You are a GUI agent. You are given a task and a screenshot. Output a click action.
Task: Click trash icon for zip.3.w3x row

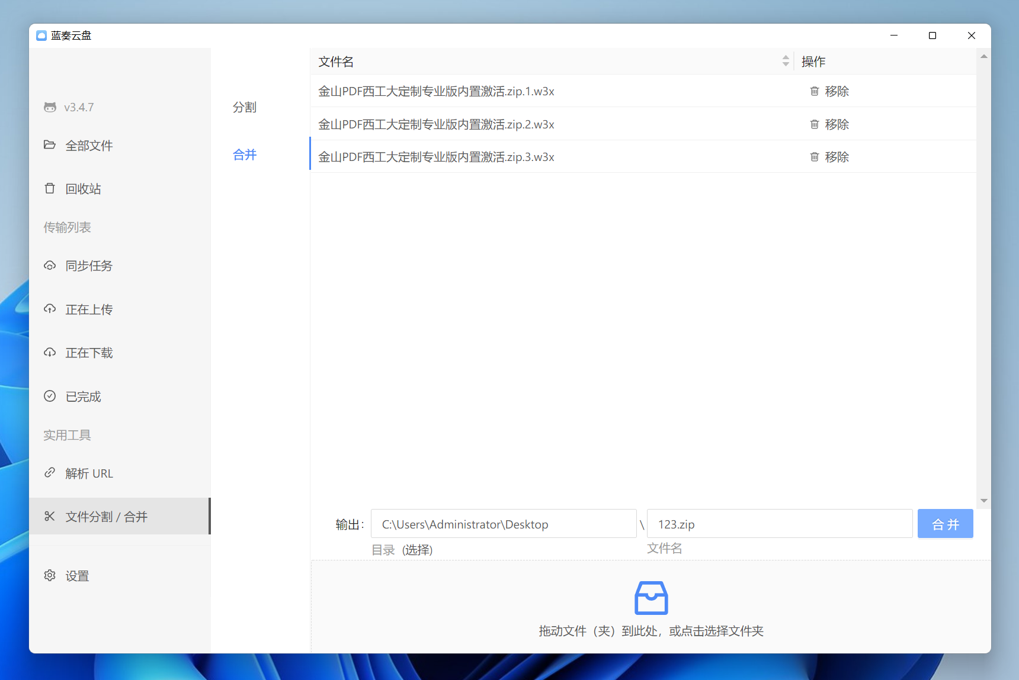click(x=815, y=157)
